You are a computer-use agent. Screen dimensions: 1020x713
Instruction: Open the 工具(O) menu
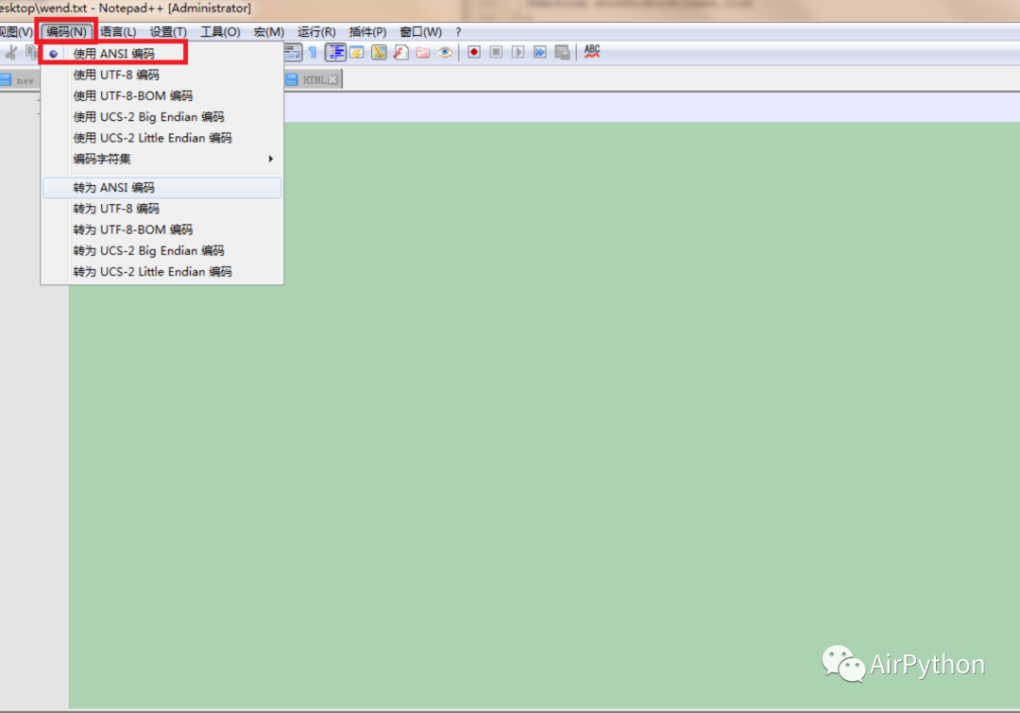[x=220, y=32]
